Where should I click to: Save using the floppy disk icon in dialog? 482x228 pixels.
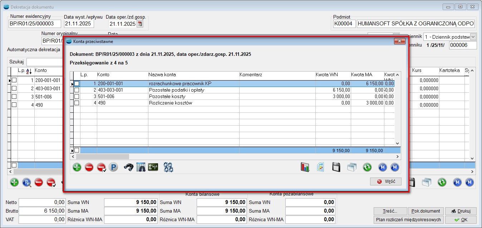pos(336,167)
